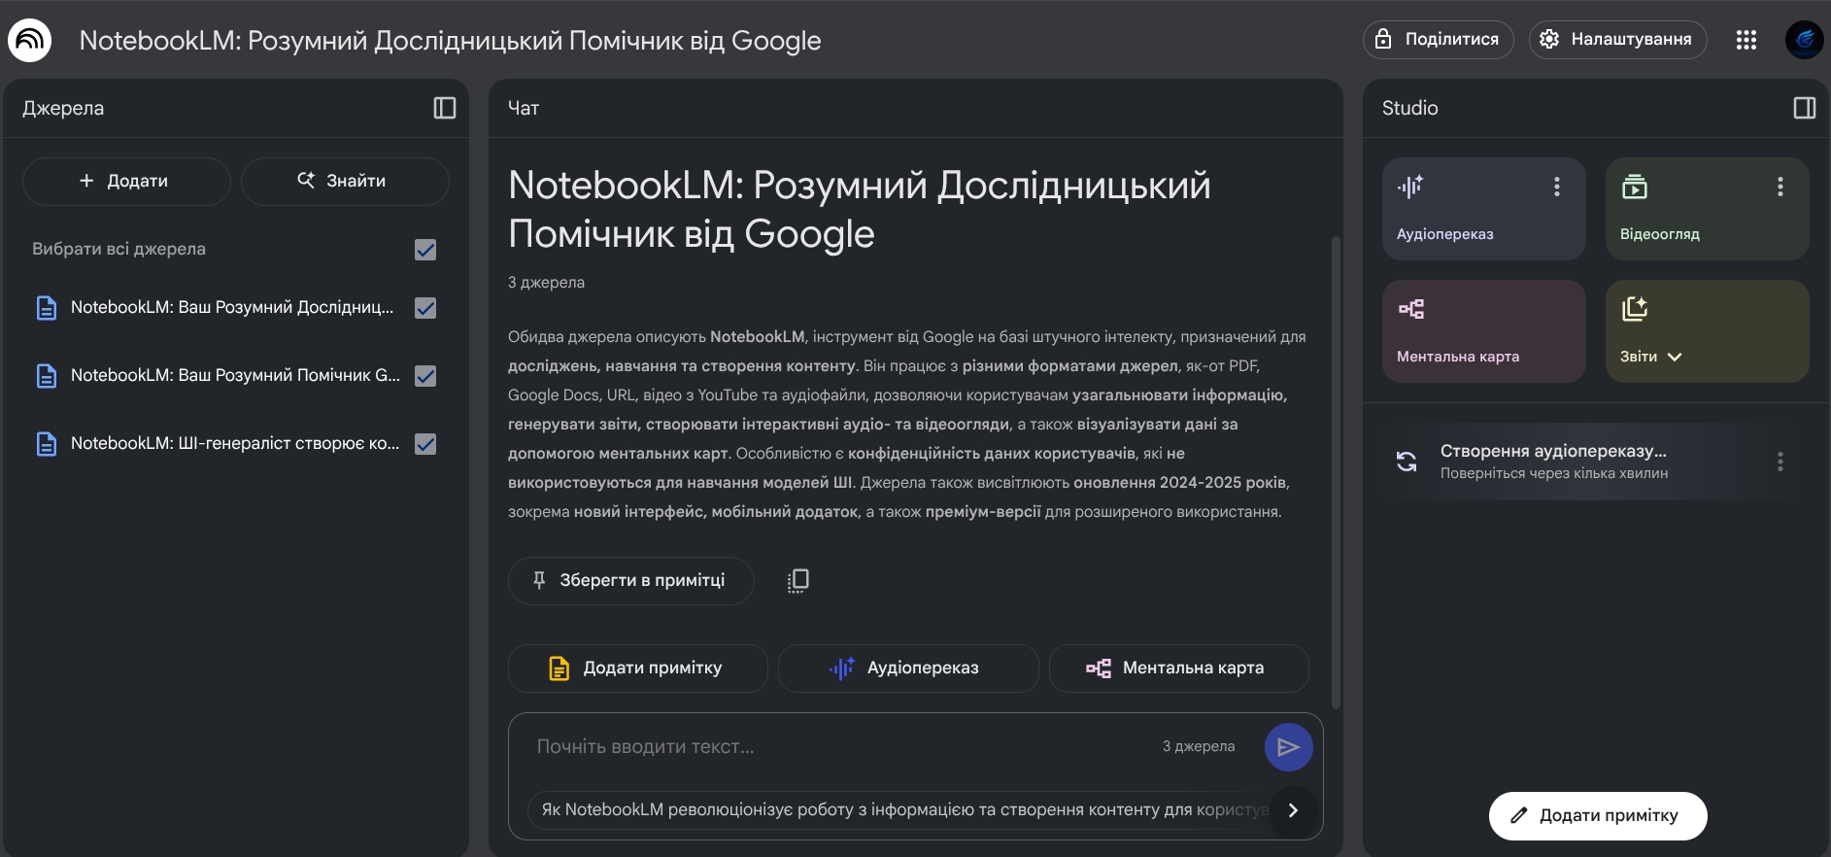This screenshot has height=857, width=1831.
Task: Click the Джерела panel header label
Action: click(x=63, y=108)
